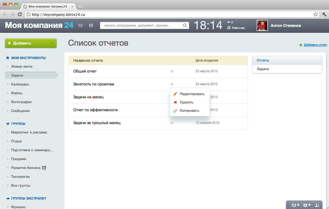The image size is (329, 209).
Task: Click the green Добавить button
Action: pos(31,43)
